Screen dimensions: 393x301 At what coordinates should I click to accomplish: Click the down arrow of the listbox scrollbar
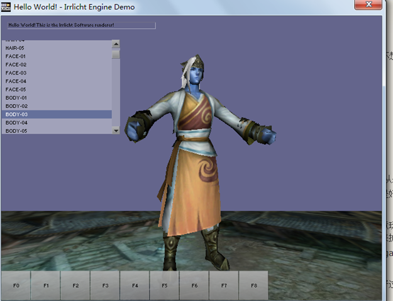point(116,130)
